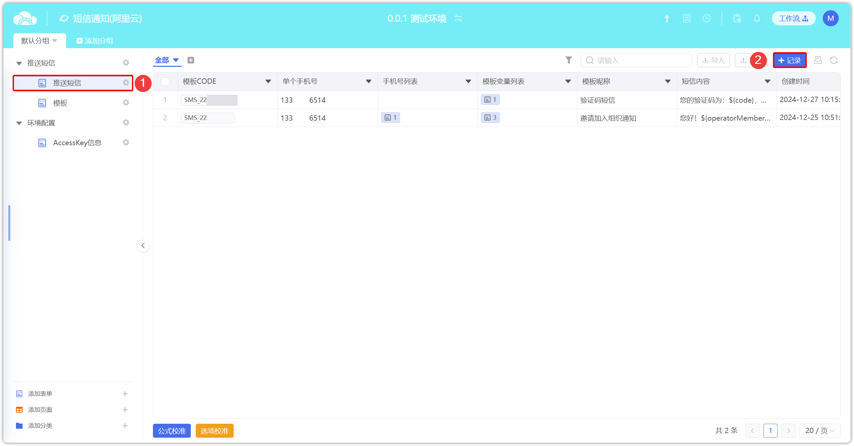Collapse the 环境配置 tree group

point(19,123)
